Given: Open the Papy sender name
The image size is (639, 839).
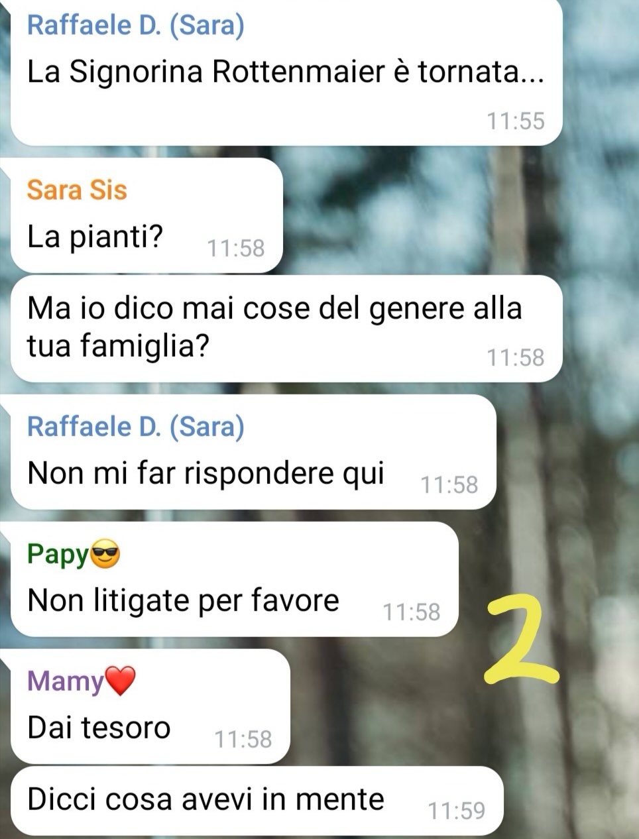Looking at the screenshot, I should point(58,554).
